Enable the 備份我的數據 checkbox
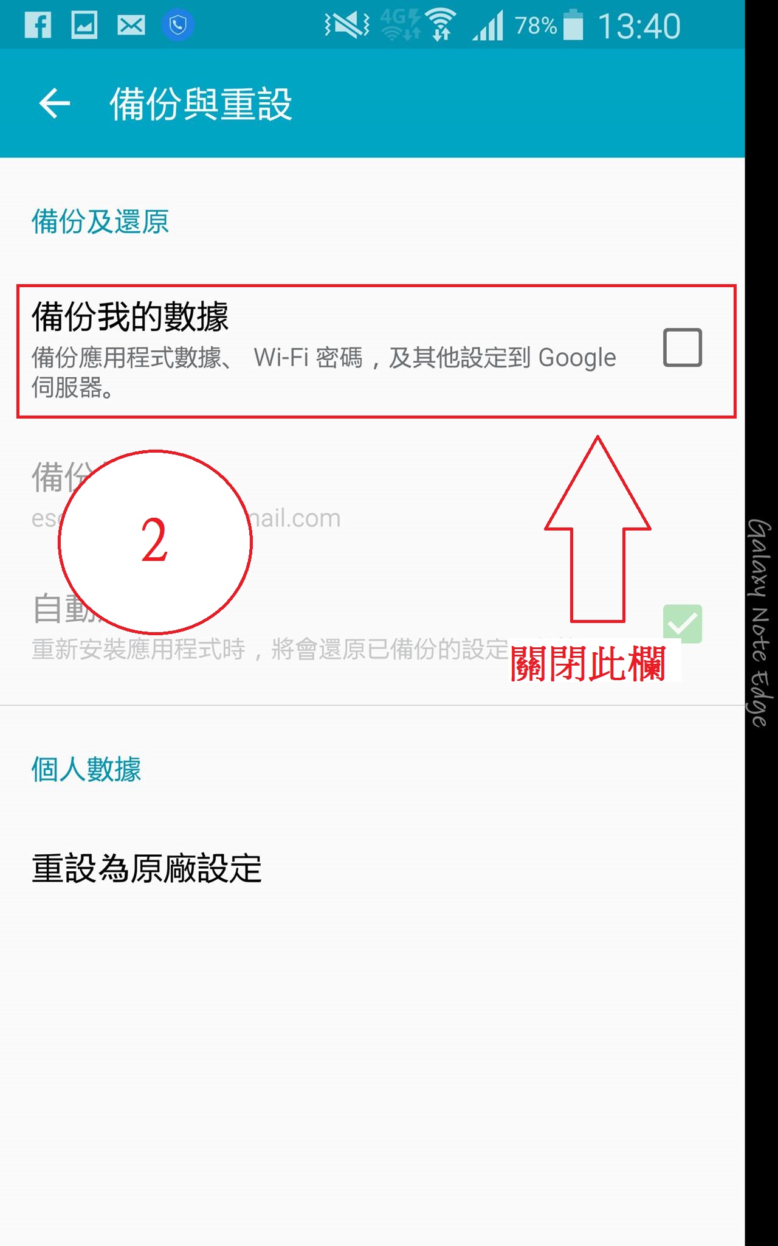Image resolution: width=778 pixels, height=1246 pixels. coord(683,347)
